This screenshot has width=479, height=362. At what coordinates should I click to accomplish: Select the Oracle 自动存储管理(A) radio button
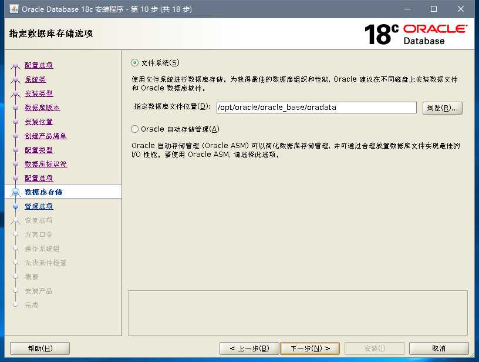pyautogui.click(x=135, y=129)
